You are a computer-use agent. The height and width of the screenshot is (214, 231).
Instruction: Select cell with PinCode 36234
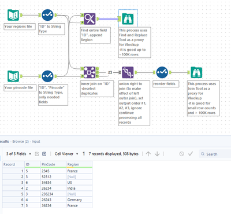point(53,206)
